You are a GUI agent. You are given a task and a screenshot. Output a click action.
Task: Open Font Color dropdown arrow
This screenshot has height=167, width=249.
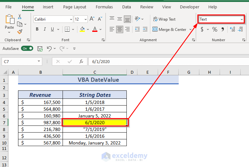coord(101,29)
